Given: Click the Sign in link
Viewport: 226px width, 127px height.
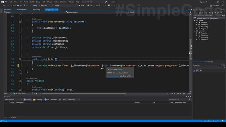Looking at the screenshot, I should 202,2.
